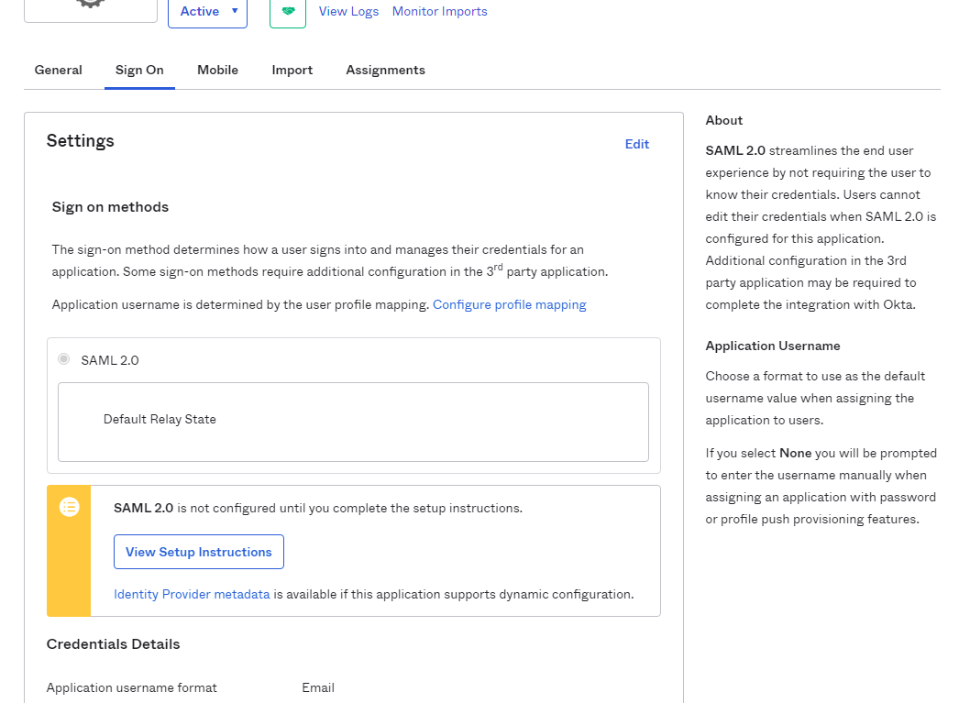
Task: Open the Configure profile mapping link
Action: click(x=509, y=304)
